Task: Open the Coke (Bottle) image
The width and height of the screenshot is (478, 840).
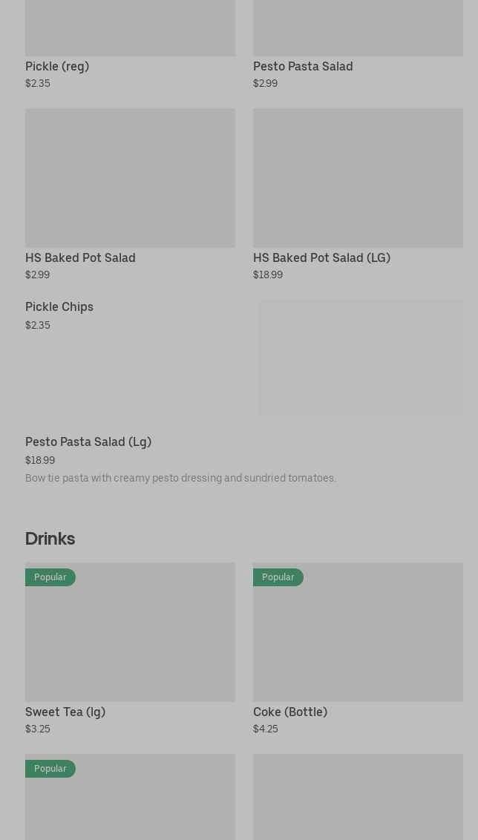Action: click(x=358, y=640)
